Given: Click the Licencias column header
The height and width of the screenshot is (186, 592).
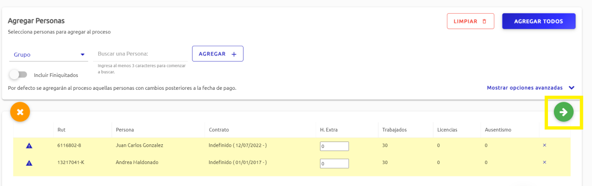Looking at the screenshot, I should (447, 130).
